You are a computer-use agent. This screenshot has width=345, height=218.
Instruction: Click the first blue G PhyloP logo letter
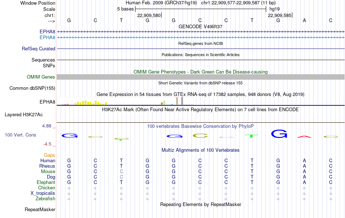coord(69,136)
